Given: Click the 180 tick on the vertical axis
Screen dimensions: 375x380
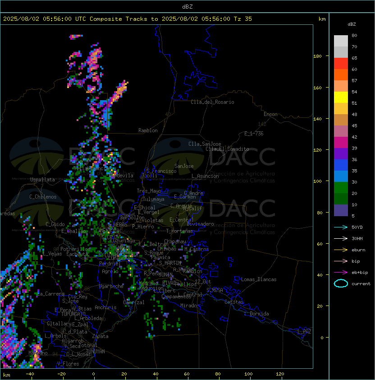Looking at the screenshot, I should coord(317,56).
